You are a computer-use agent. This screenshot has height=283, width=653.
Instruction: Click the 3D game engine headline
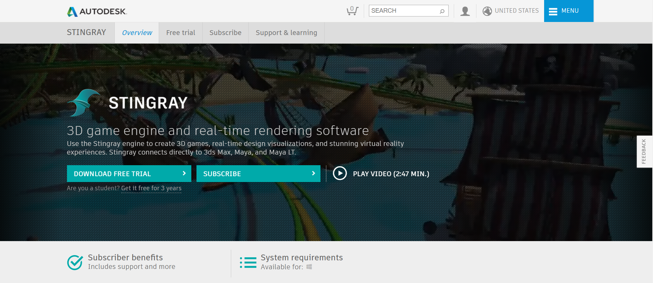tap(218, 131)
